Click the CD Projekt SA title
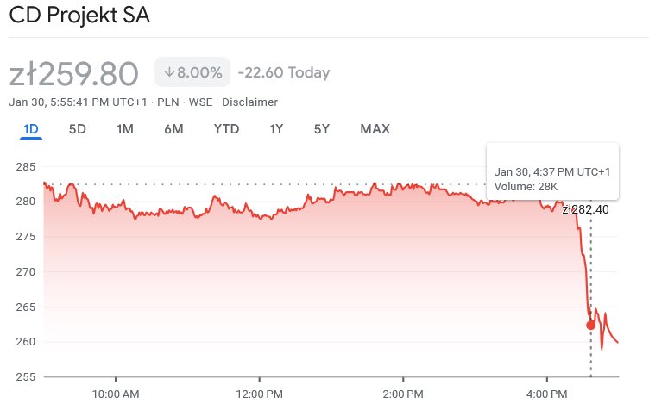649x416 pixels. pos(79,15)
